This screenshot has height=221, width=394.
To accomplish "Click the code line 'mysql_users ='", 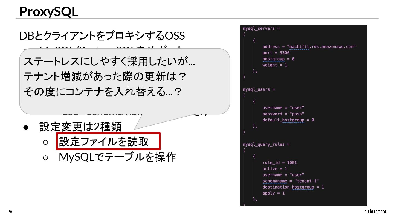I will 259,89.
